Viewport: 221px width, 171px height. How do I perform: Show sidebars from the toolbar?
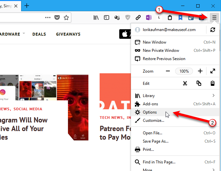click(106, 17)
